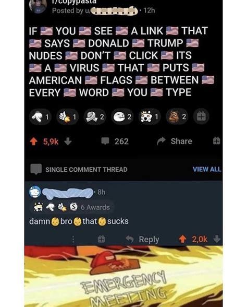The height and width of the screenshot is (307, 247).
Task: Select the pointing glove award pill
Action: tap(40, 117)
